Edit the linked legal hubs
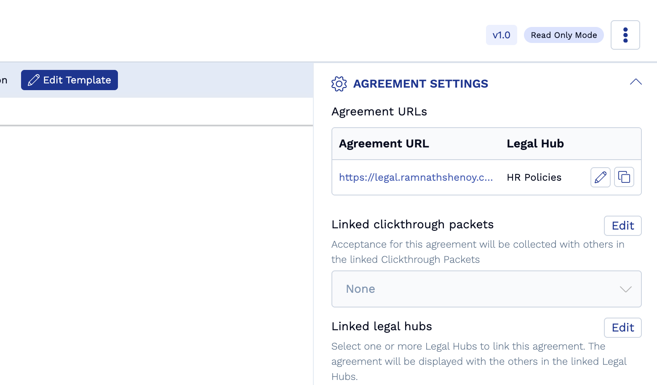This screenshot has width=657, height=385. pyautogui.click(x=622, y=328)
